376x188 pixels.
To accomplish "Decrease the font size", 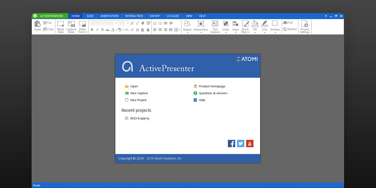I will [x=137, y=23].
